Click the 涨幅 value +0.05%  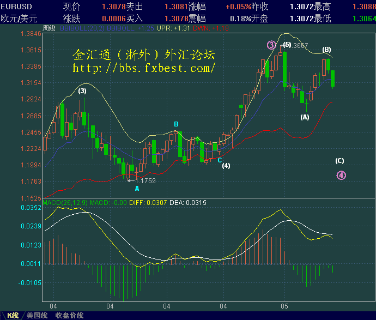click(238, 7)
